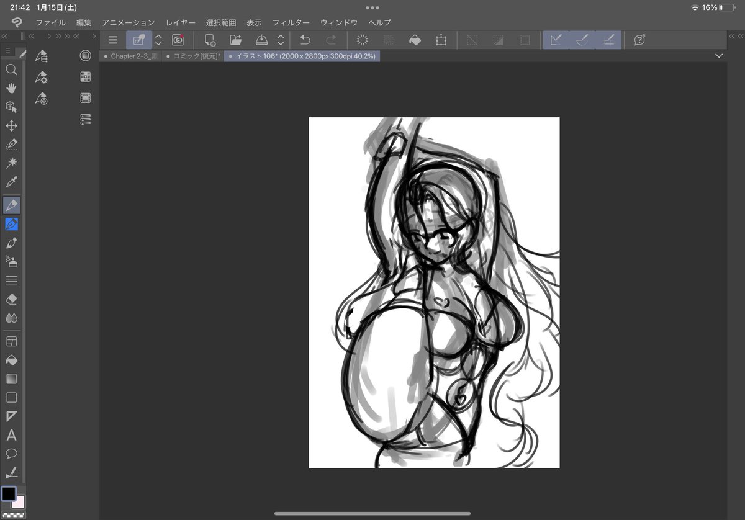The height and width of the screenshot is (520, 745).
Task: Open the Tool Property palette icon
Action: point(42,77)
